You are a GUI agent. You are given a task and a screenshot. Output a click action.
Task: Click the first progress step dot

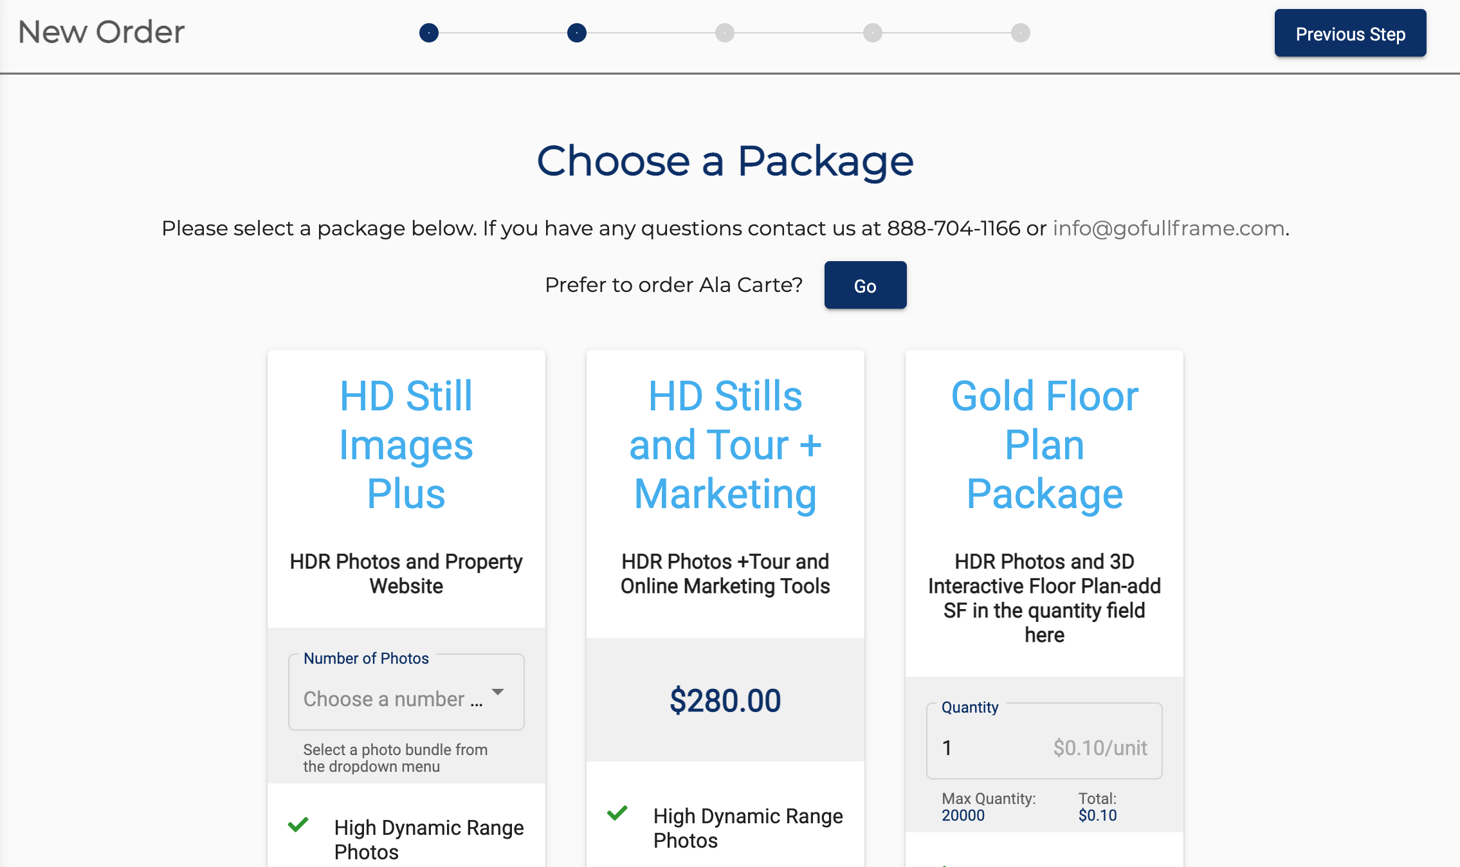pyautogui.click(x=429, y=33)
